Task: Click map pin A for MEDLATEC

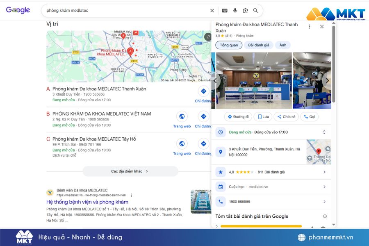Action: (130, 51)
